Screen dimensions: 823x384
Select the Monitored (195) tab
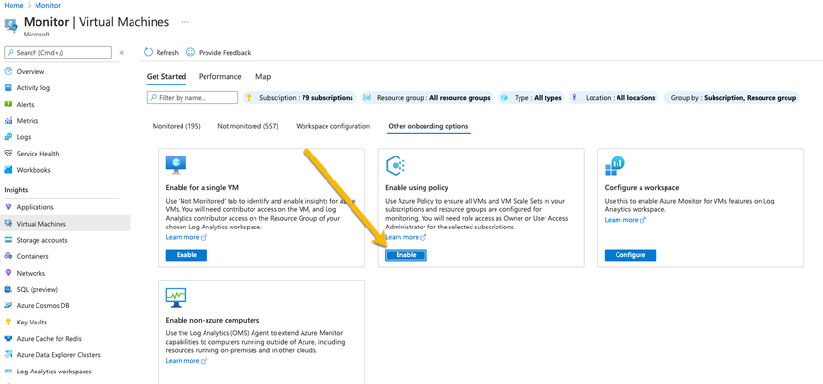point(177,126)
